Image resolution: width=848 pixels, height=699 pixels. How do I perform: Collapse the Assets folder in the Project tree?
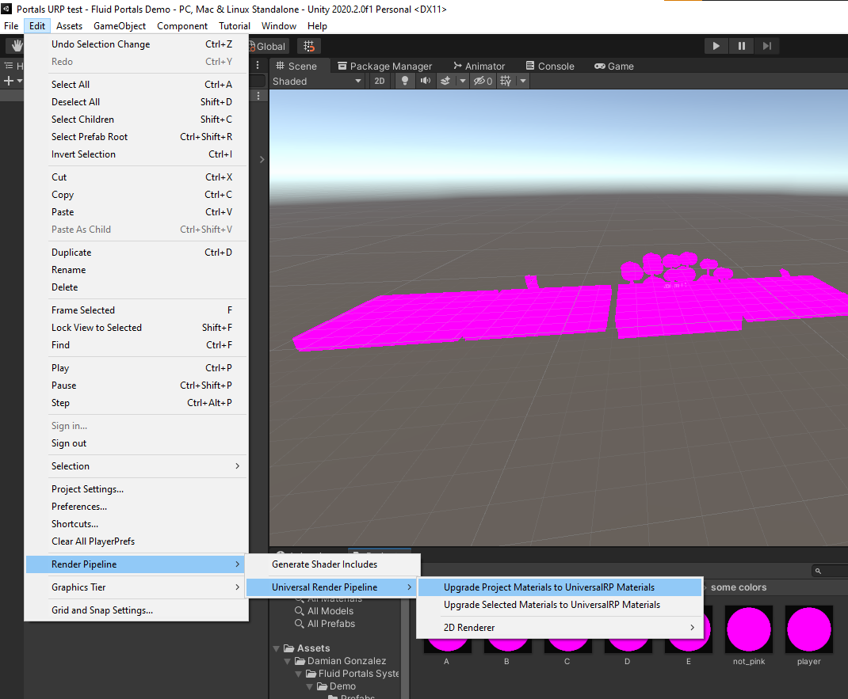(x=277, y=648)
